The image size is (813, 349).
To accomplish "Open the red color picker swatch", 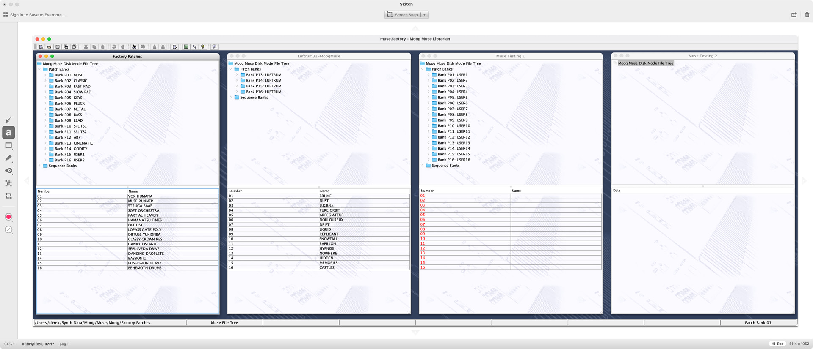I will (x=8, y=217).
